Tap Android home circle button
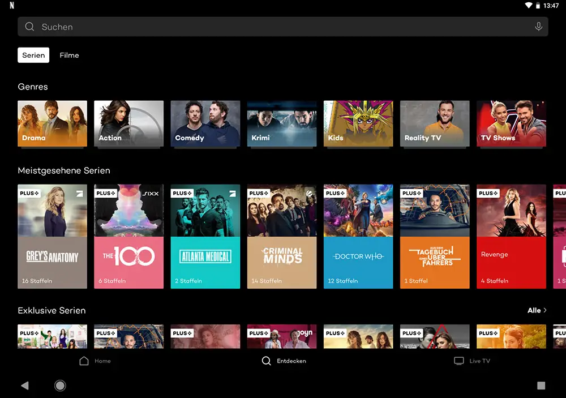This screenshot has width=566, height=398. point(60,386)
